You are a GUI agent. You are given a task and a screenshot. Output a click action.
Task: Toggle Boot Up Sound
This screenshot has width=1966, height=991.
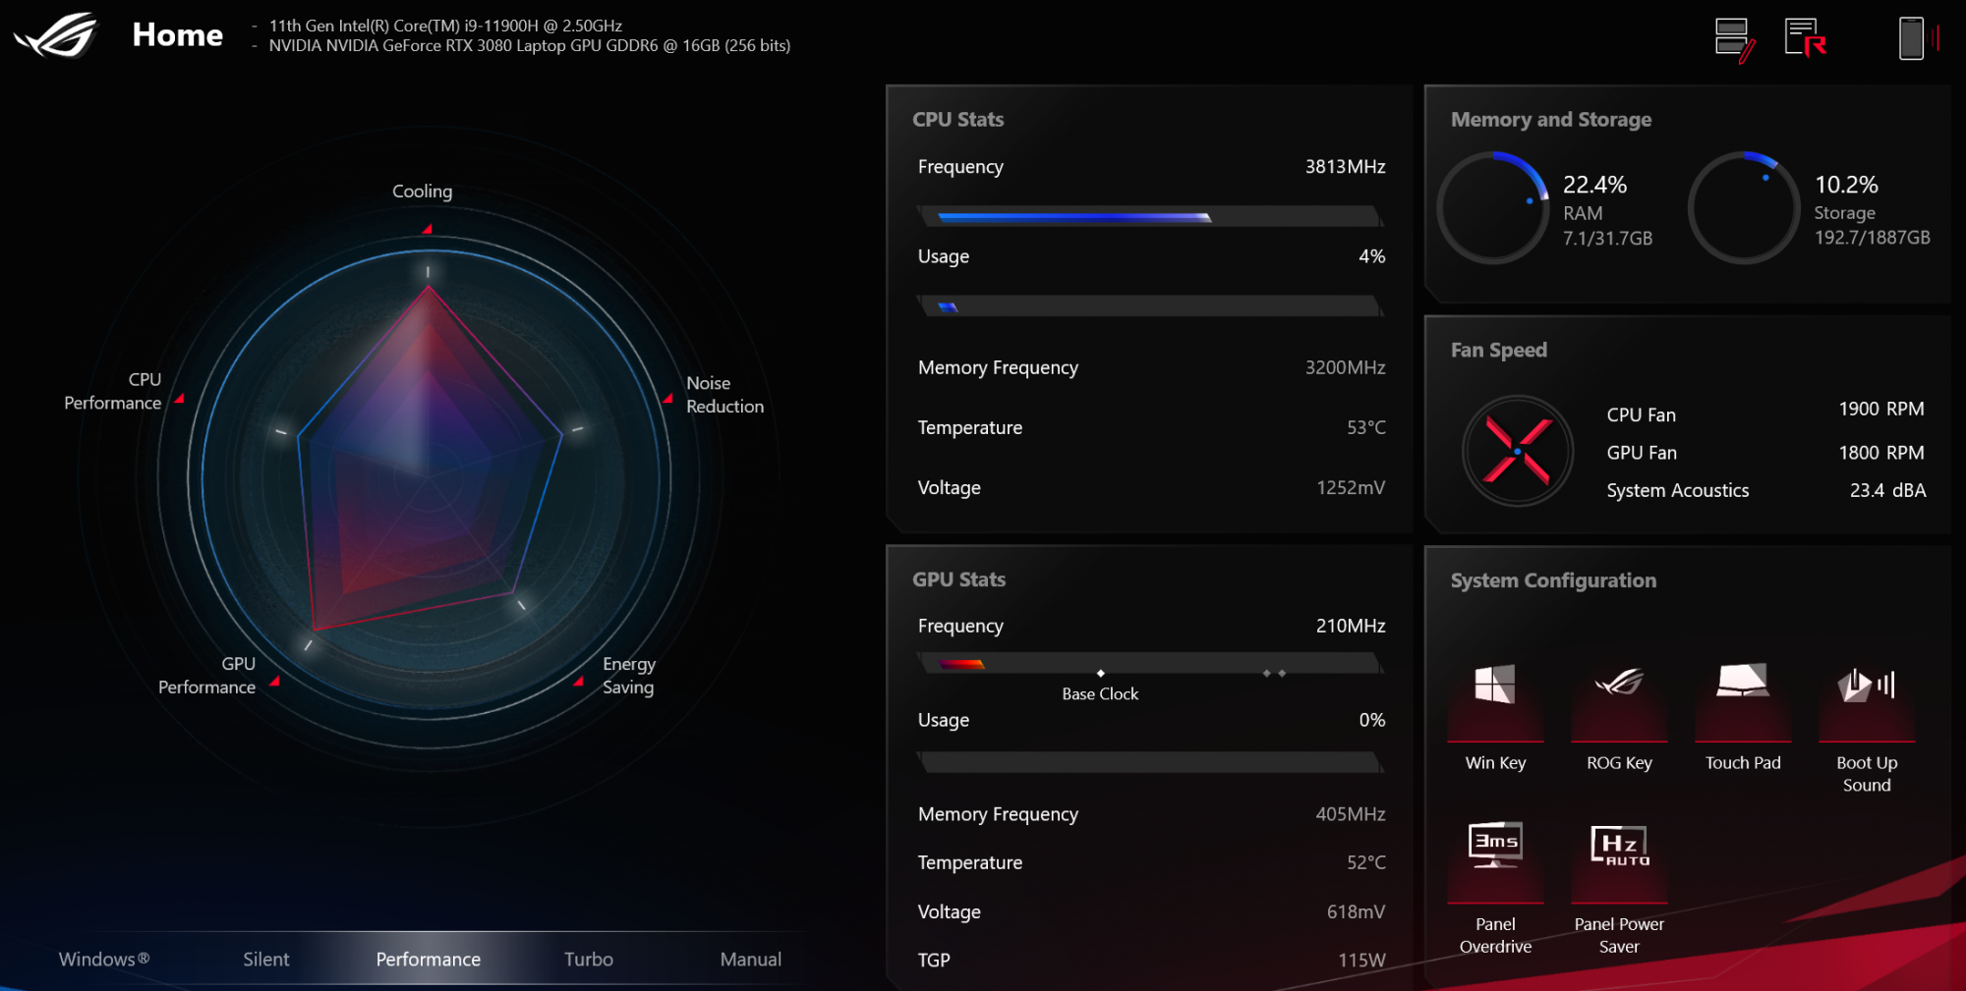(x=1866, y=685)
